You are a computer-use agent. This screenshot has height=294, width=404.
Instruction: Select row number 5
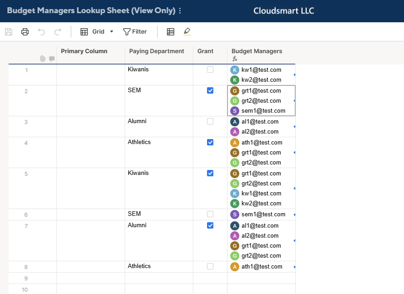point(26,174)
